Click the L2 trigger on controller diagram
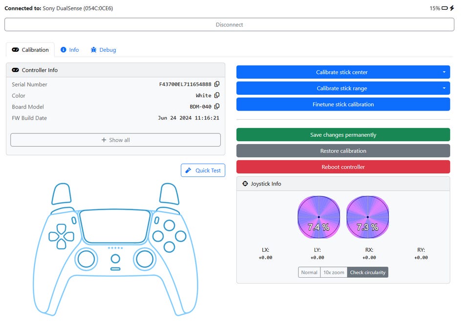Viewport: 469px width, 329px height. click(x=62, y=194)
